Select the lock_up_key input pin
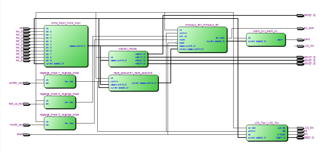The image size is (324, 152). [26, 104]
